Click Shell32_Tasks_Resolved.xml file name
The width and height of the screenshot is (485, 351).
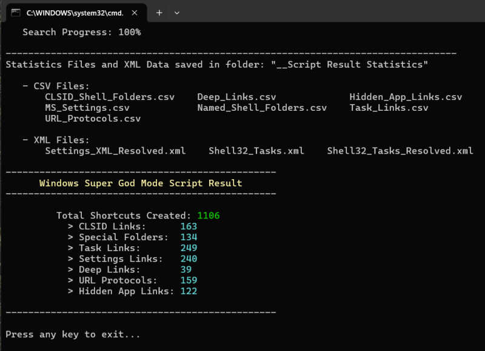[400, 151]
